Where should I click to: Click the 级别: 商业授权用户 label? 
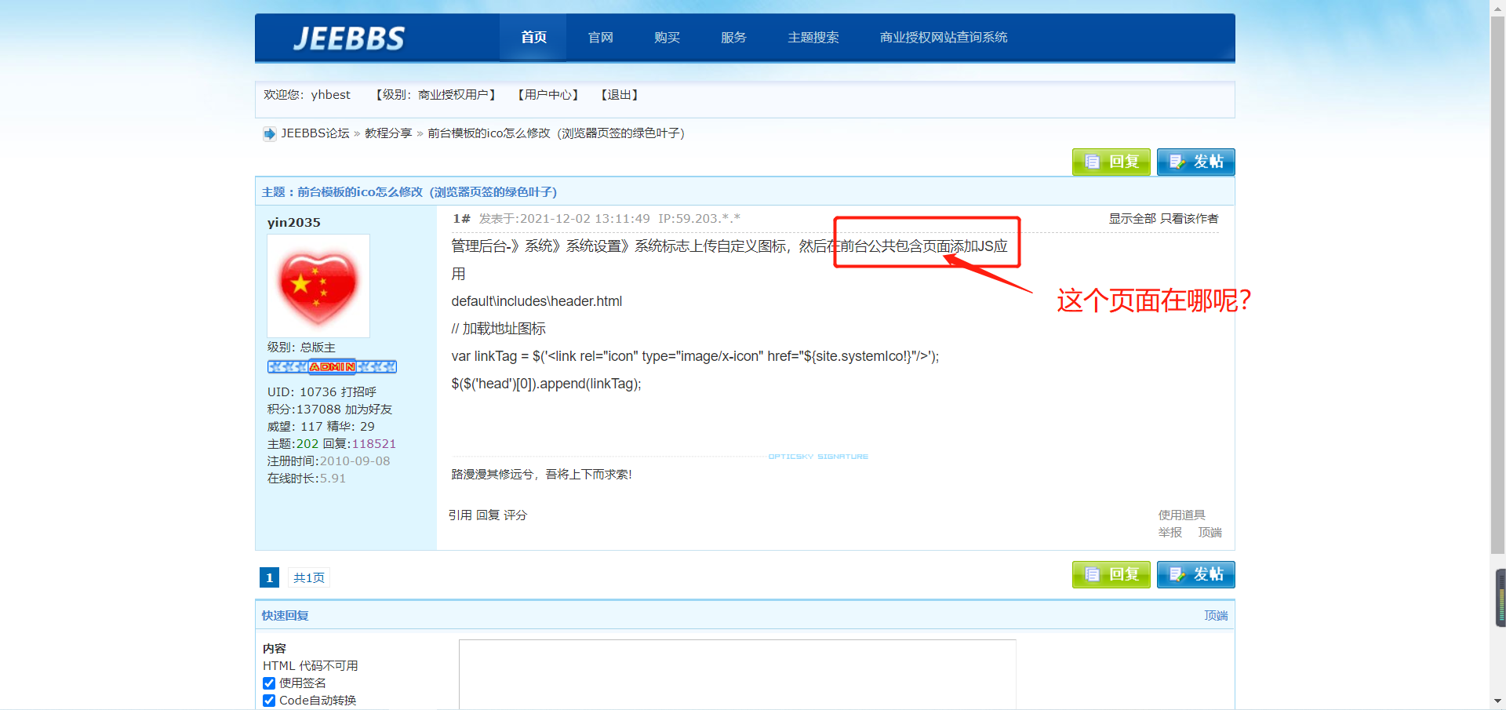click(x=436, y=95)
